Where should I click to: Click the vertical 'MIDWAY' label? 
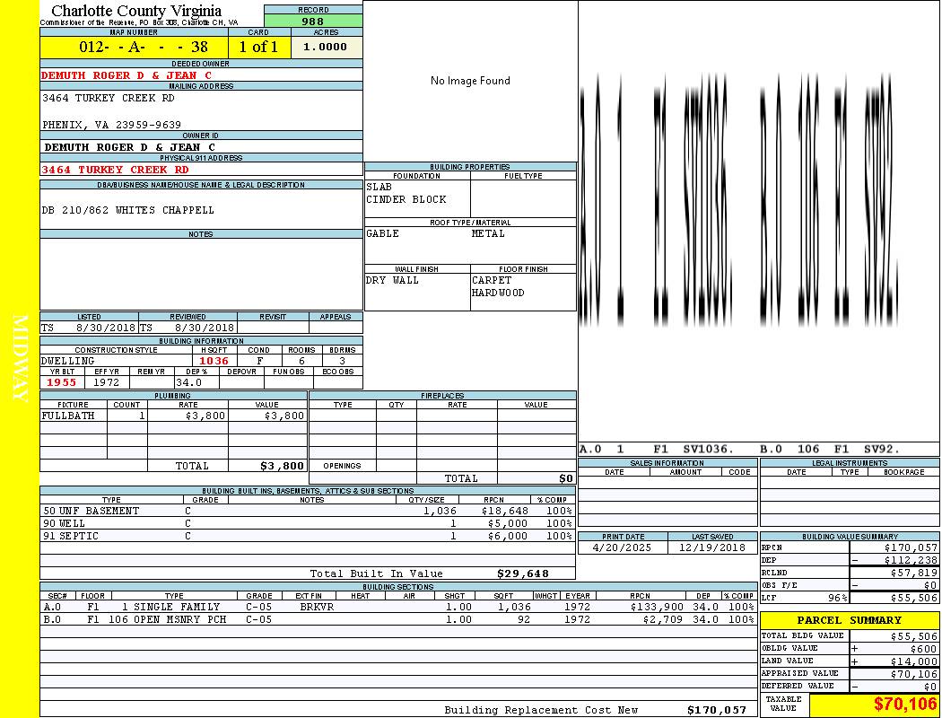[x=20, y=359]
